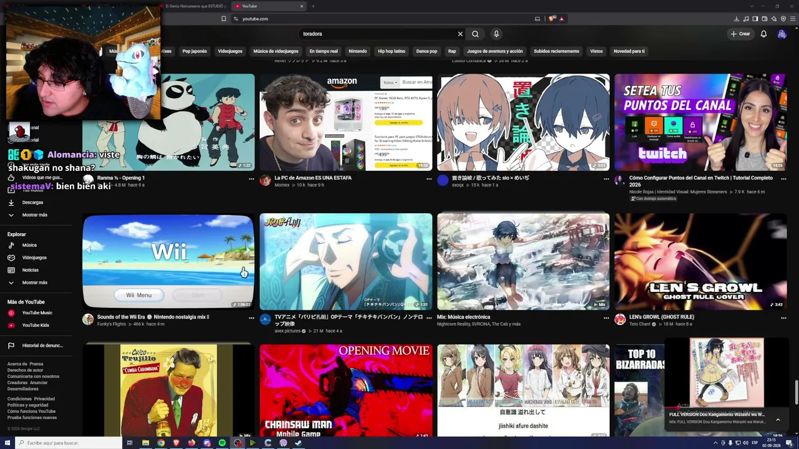Open options for La PC de Amazon video
This screenshot has height=449, width=799.
(x=429, y=178)
